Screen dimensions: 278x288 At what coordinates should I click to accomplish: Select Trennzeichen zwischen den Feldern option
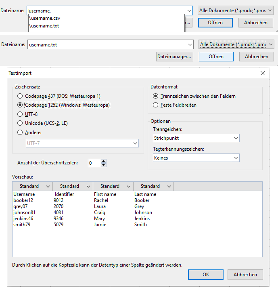156,96
